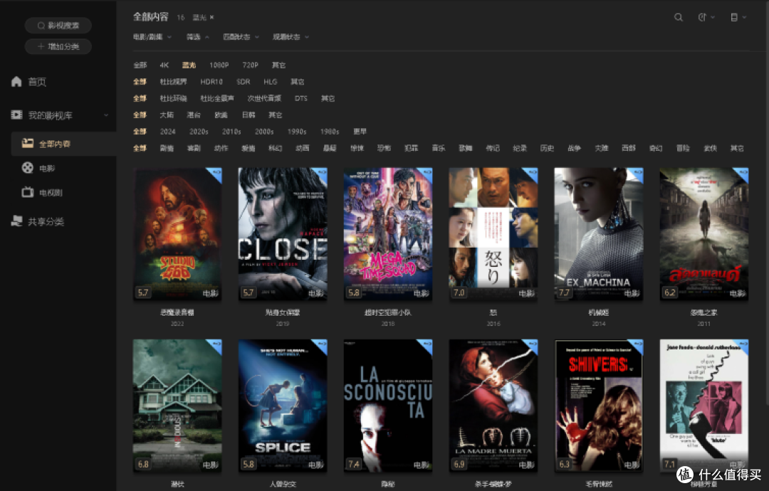Choose the 次世代音频 audio filter

pos(264,98)
